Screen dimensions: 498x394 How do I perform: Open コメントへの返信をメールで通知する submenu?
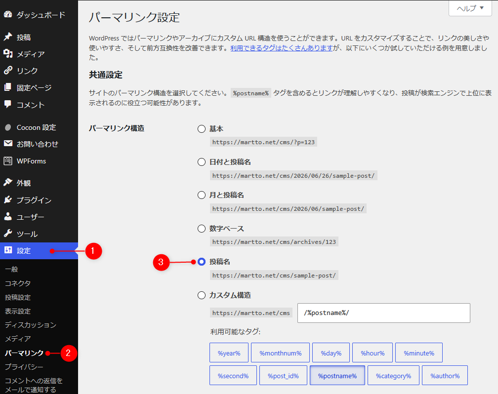coord(34,385)
